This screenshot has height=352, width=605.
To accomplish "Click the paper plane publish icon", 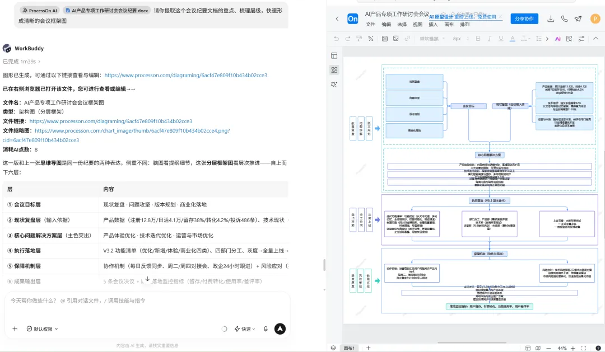I will pyautogui.click(x=578, y=18).
